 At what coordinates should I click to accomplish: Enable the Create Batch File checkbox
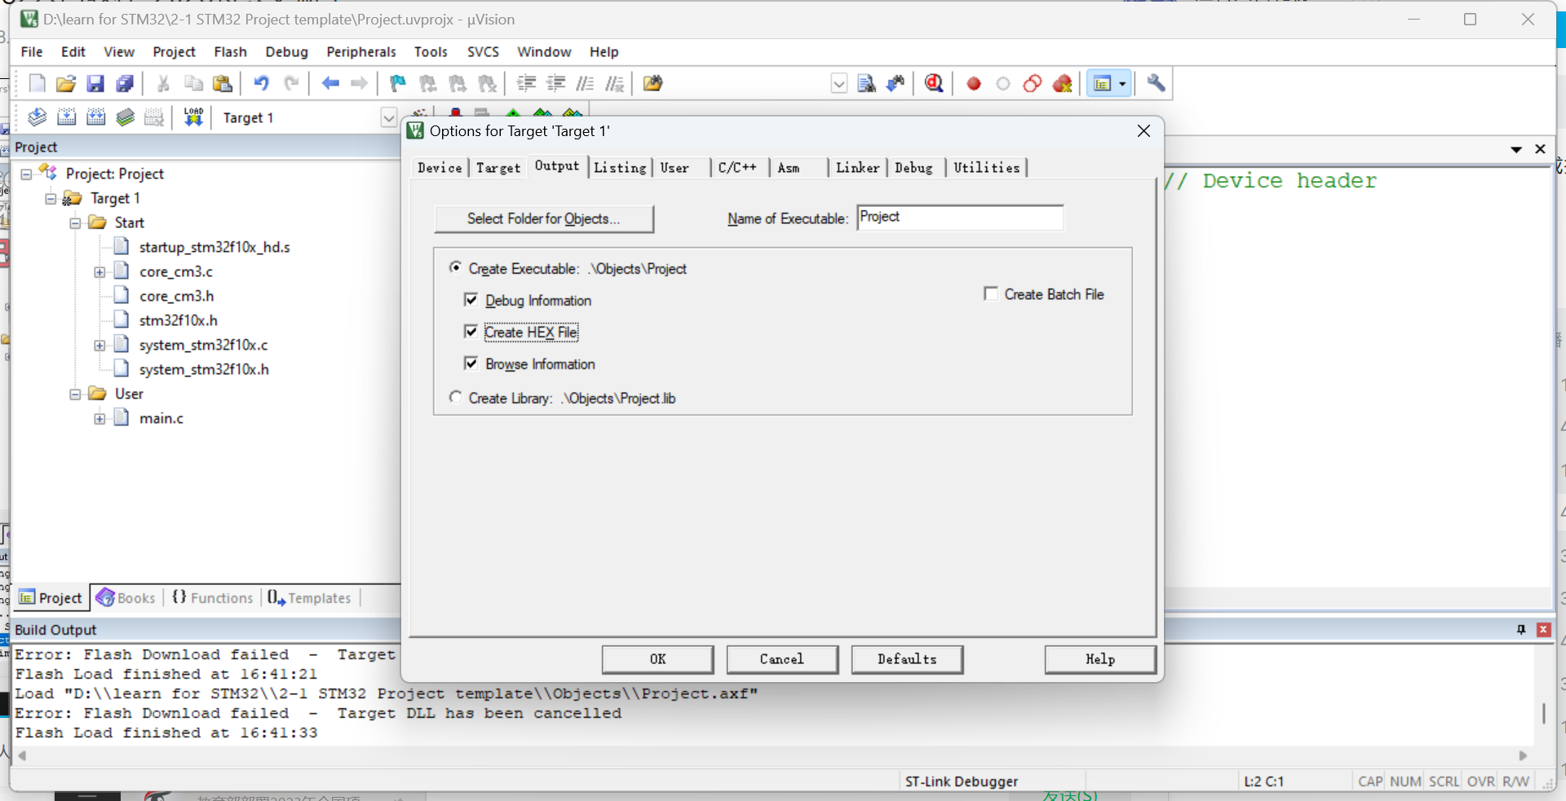[991, 293]
